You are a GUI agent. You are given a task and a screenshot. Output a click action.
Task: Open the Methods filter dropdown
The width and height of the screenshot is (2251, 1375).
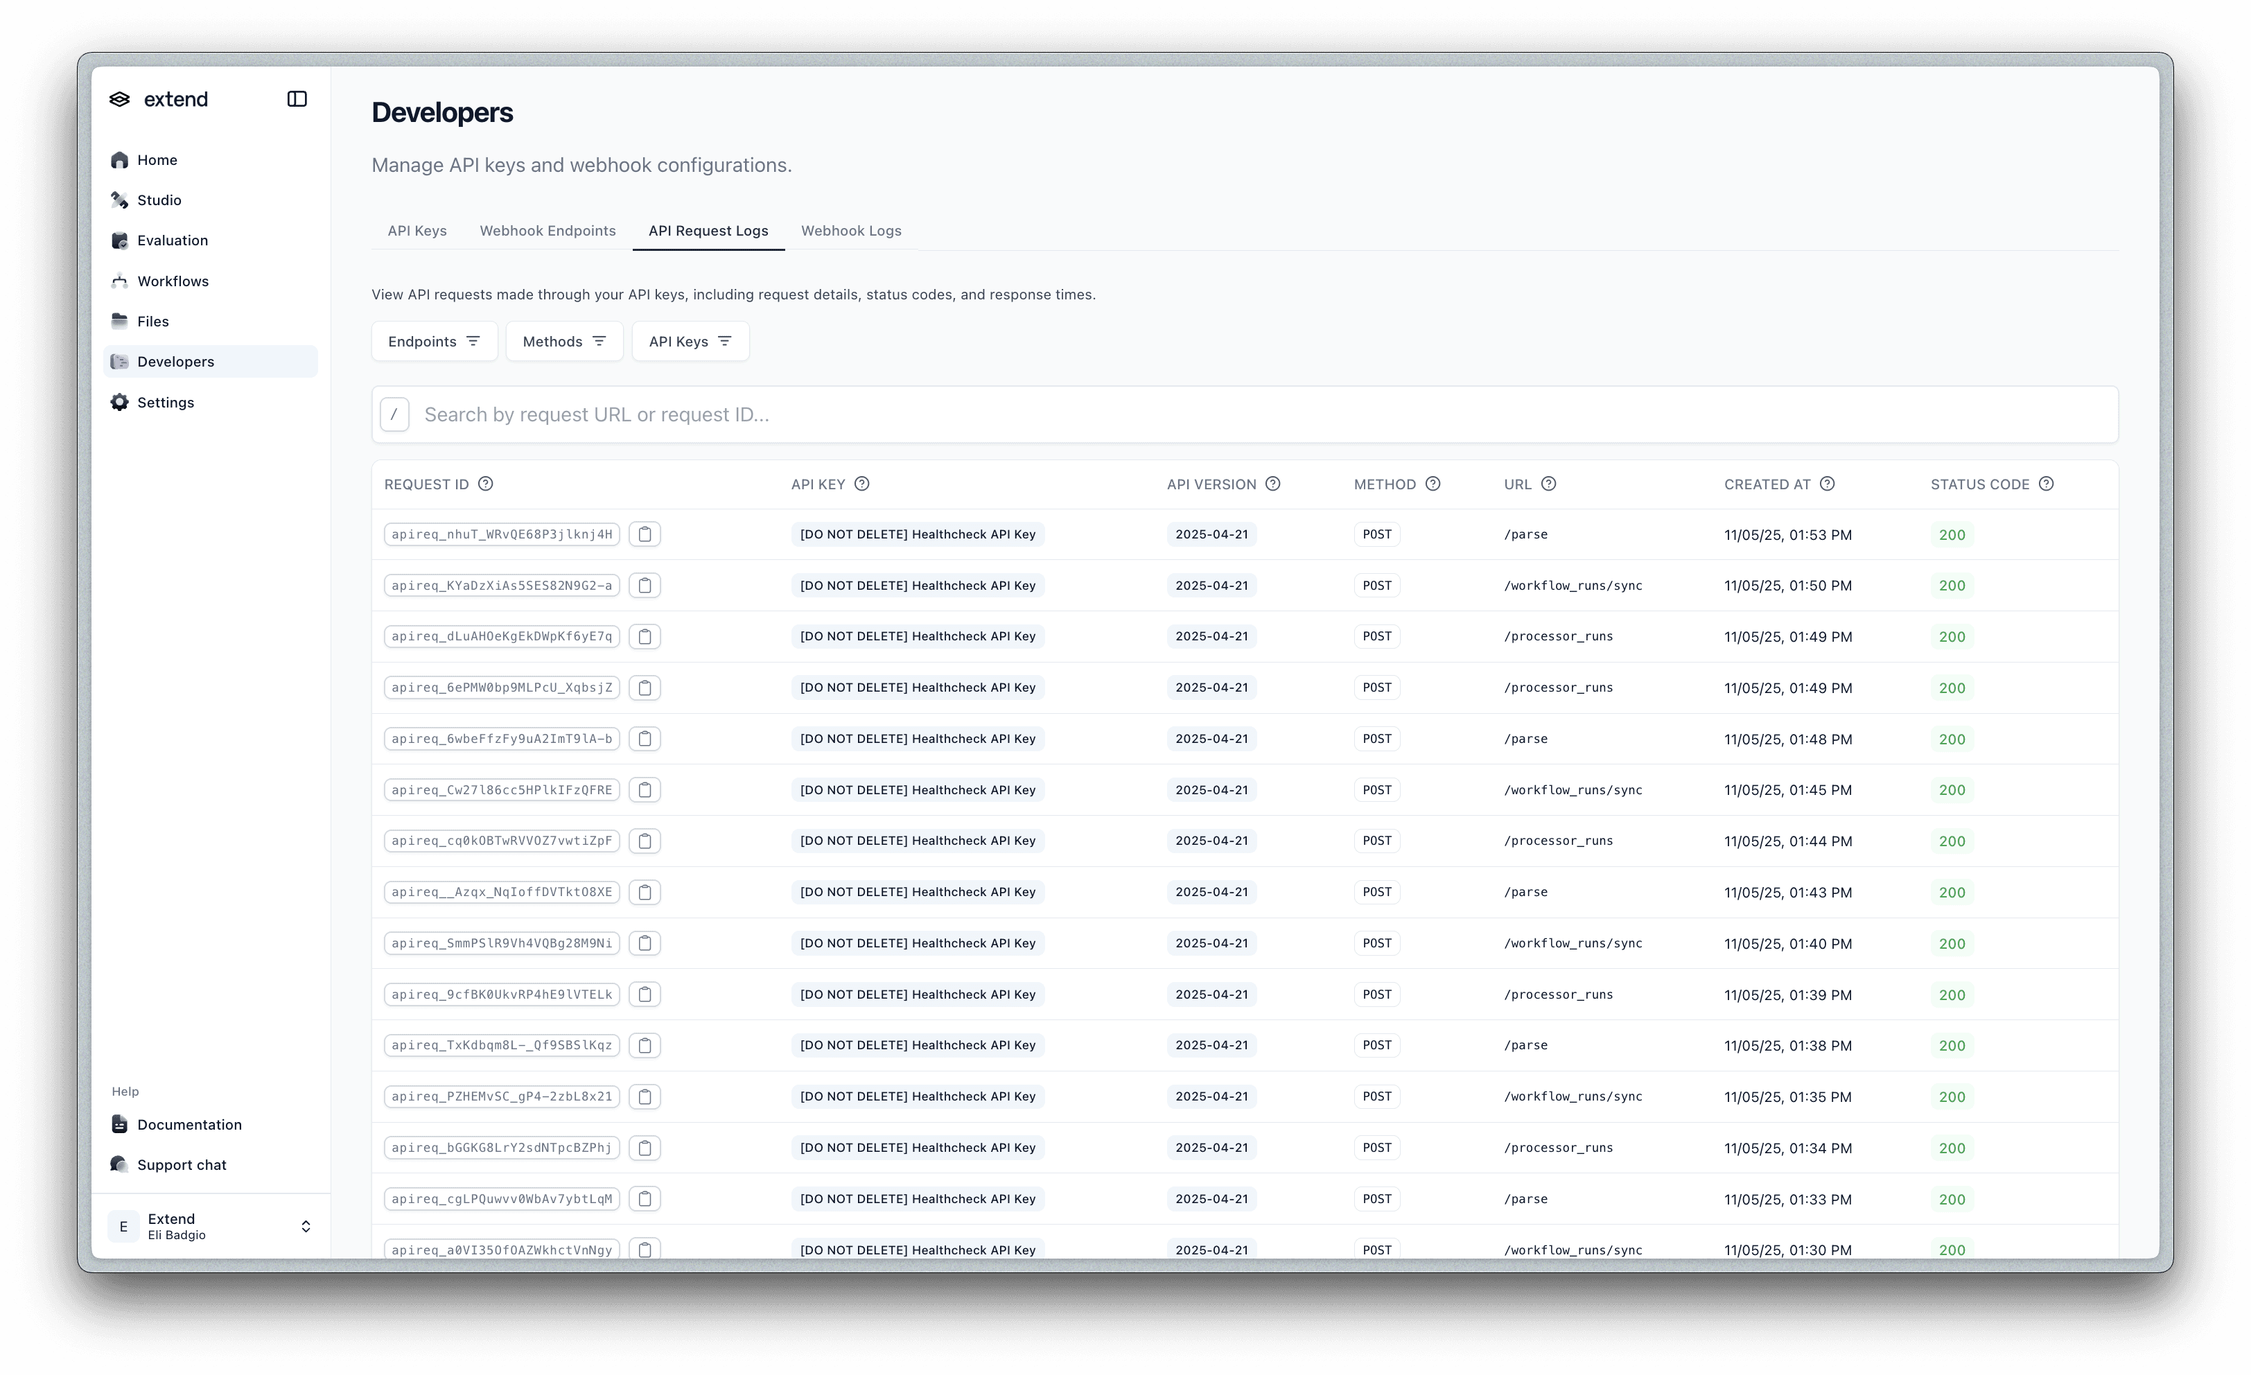coord(563,342)
